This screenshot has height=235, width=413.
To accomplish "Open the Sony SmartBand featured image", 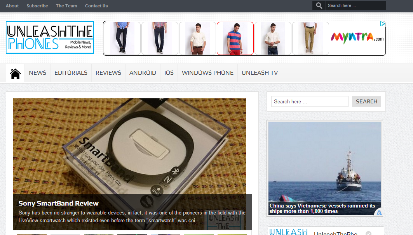I will (x=129, y=146).
